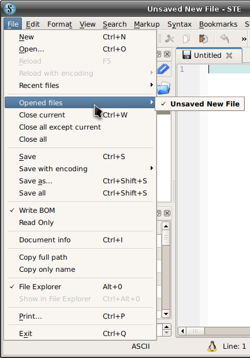
Task: Click the spin box up arrow below side panel
Action: 167,327
